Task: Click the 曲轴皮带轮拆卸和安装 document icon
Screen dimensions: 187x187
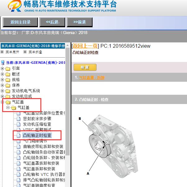Action: 19,146
